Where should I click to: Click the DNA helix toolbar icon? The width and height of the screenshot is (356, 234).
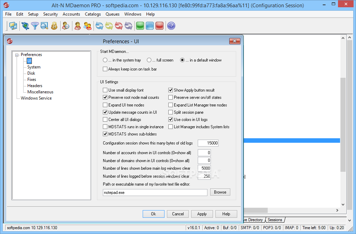(25, 26)
